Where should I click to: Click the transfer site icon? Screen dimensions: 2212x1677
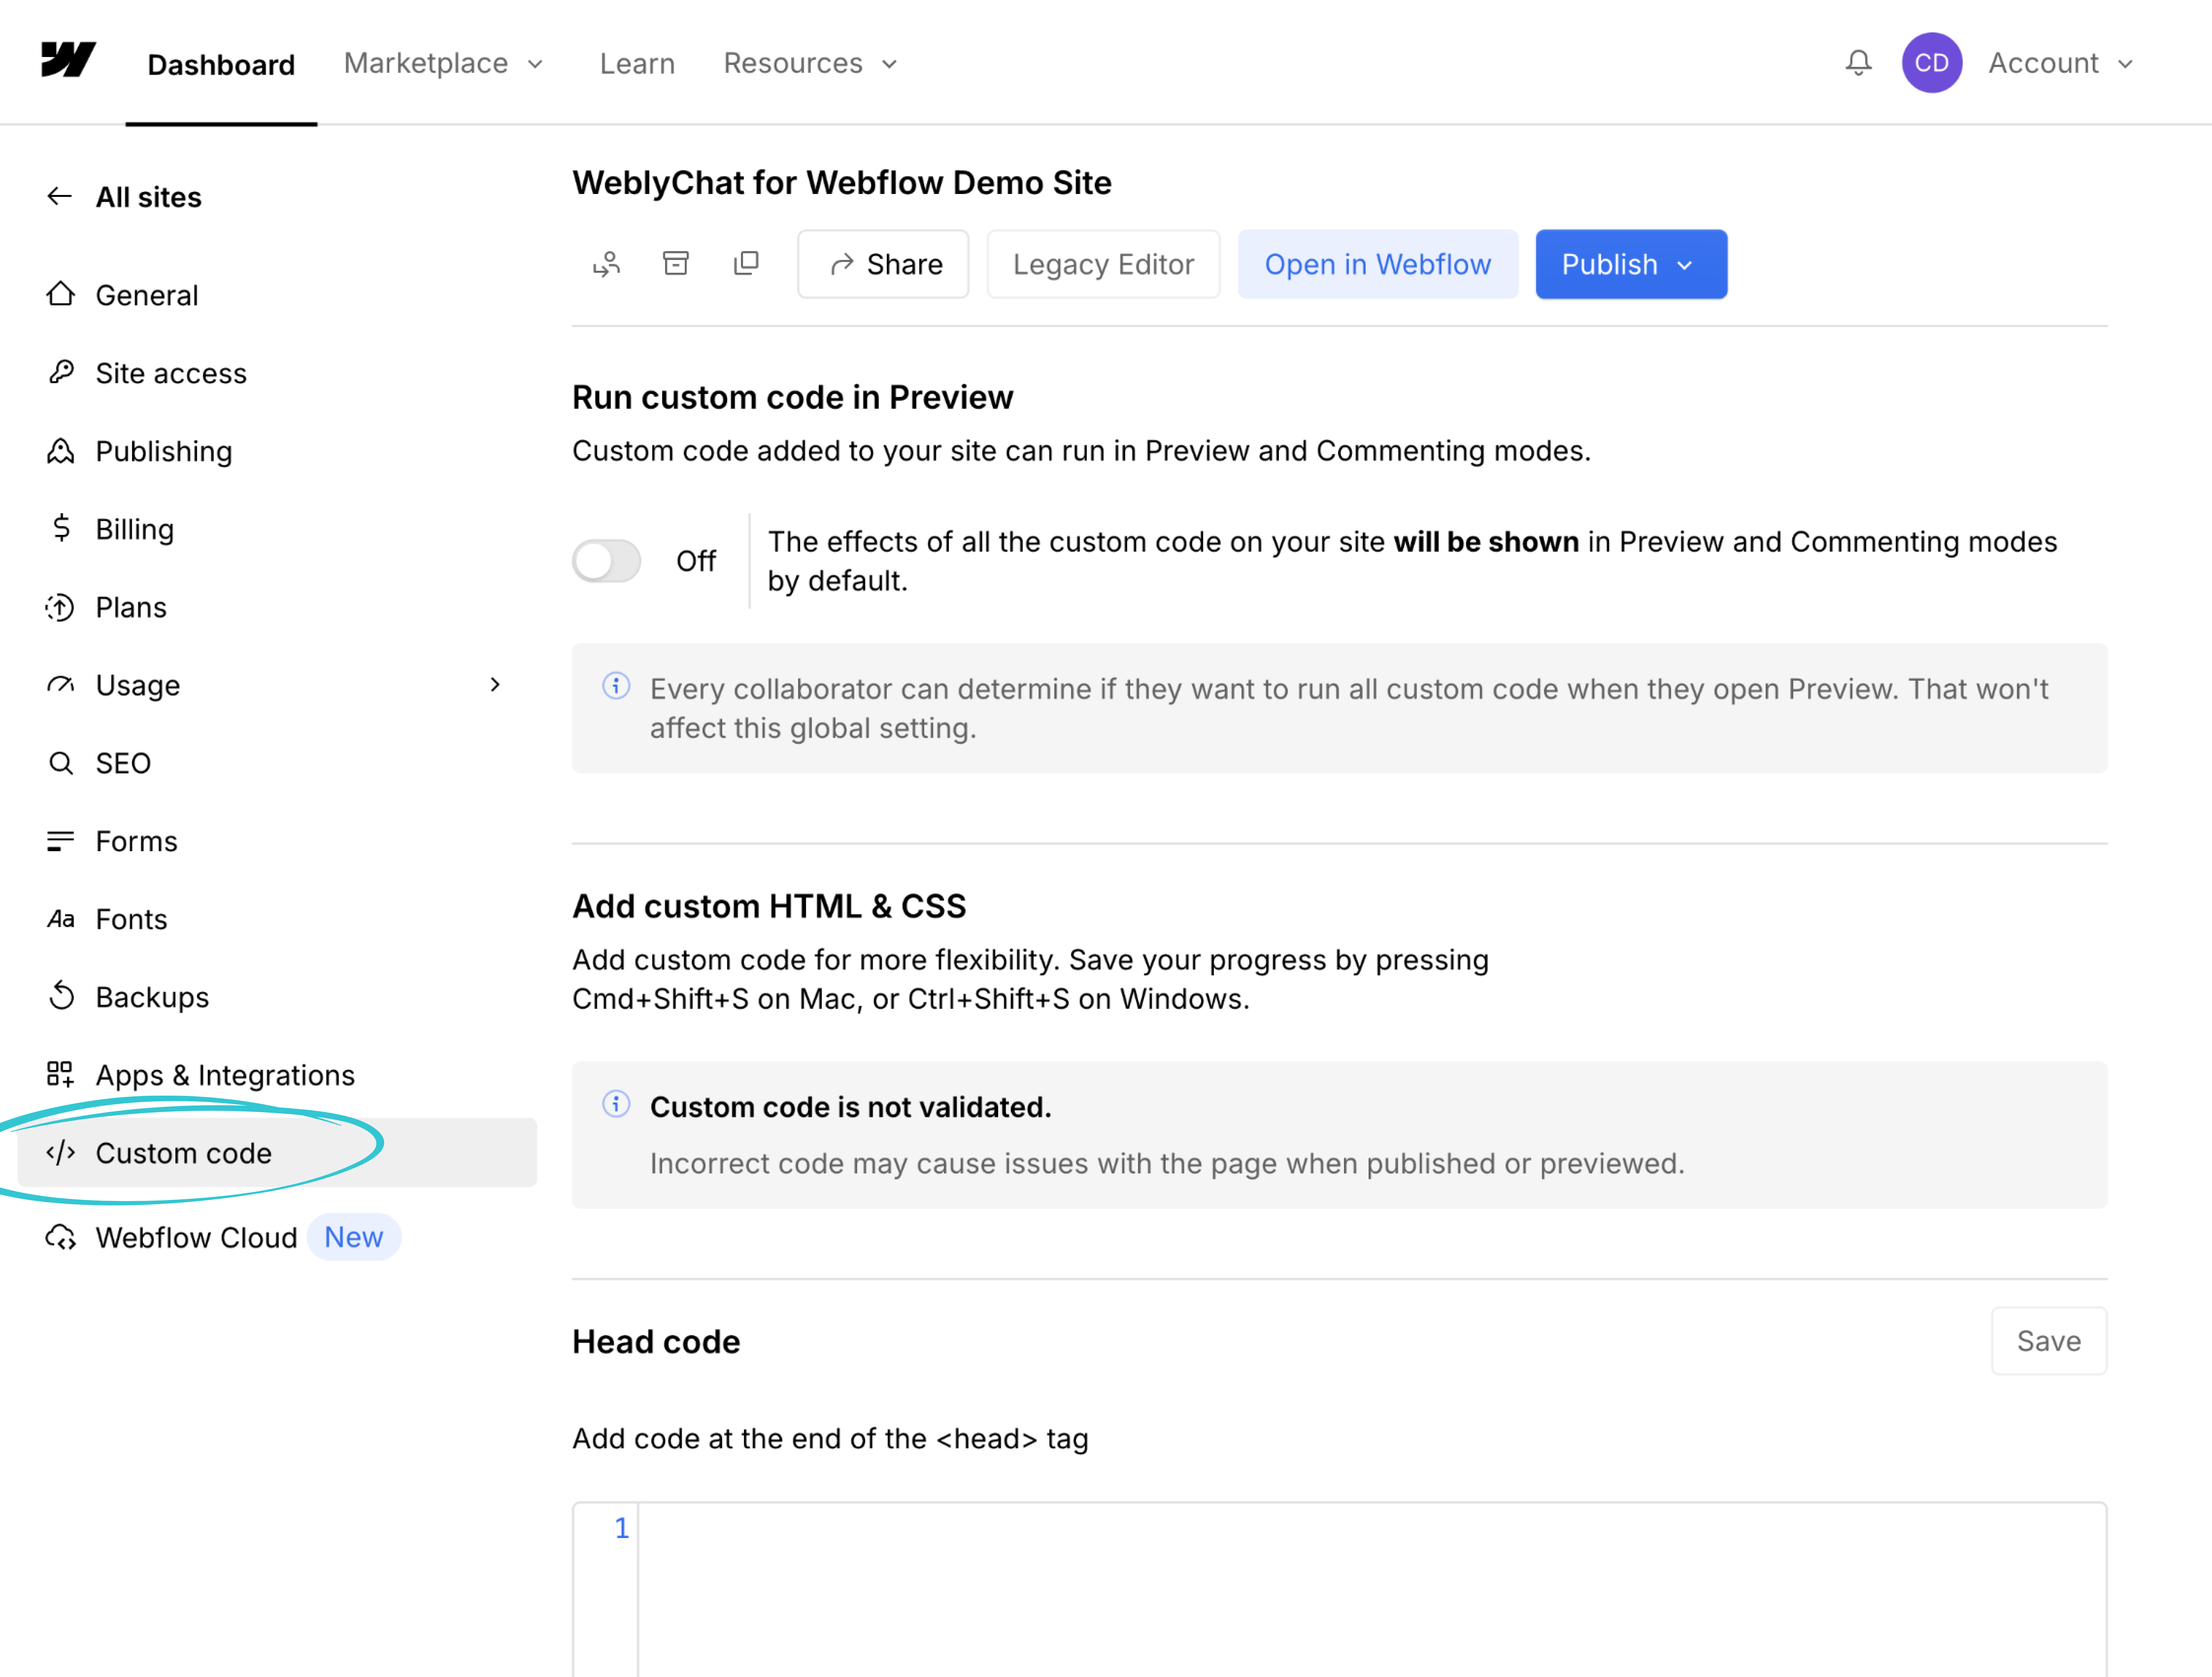(x=606, y=264)
